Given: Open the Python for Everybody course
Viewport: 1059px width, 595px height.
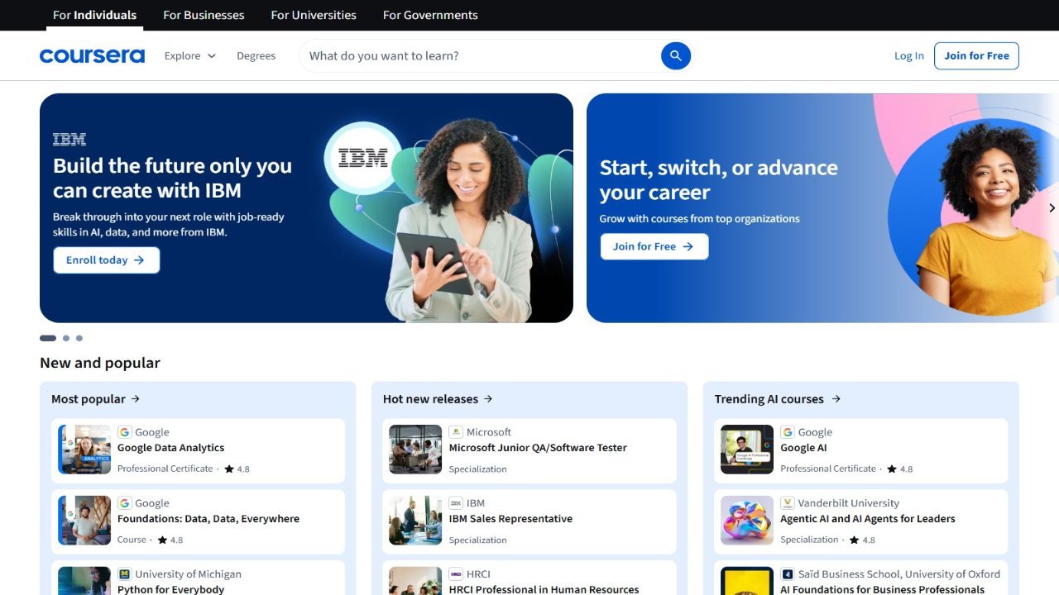Looking at the screenshot, I should [171, 589].
